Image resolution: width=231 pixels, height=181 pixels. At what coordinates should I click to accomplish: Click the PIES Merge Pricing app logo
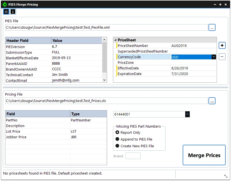(4, 4)
